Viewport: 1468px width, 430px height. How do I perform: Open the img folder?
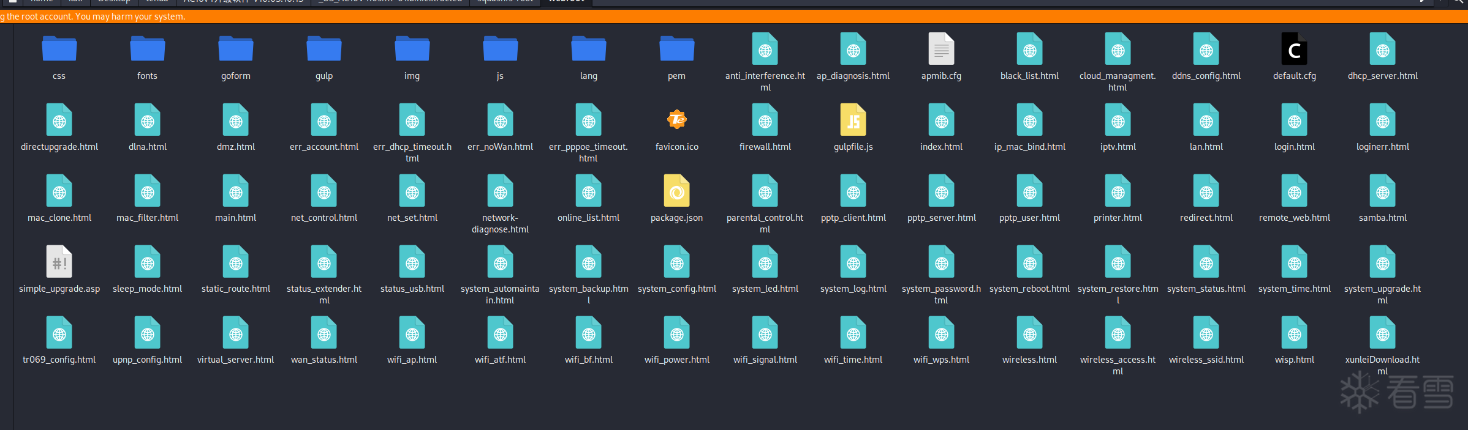tap(412, 49)
